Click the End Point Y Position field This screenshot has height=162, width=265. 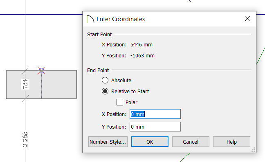(x=155, y=127)
